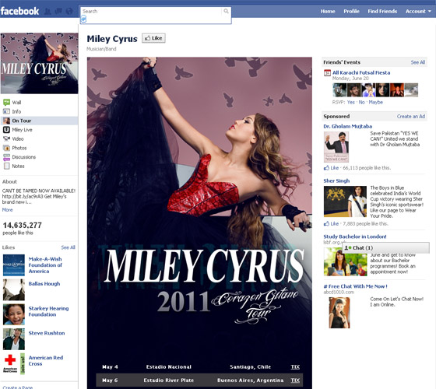Click thumbs-up icon under Dr. Gholam Mujtaba ad

[x=326, y=168]
